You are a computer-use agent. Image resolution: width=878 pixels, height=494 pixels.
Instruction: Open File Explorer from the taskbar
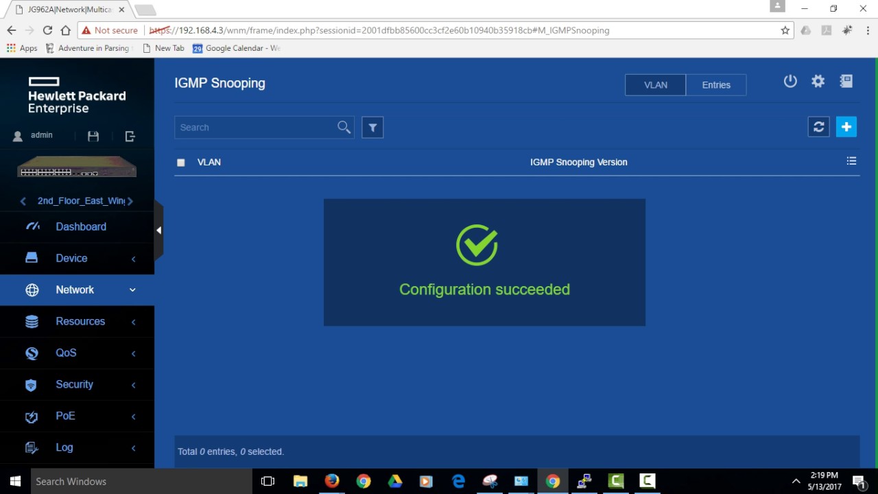point(300,481)
